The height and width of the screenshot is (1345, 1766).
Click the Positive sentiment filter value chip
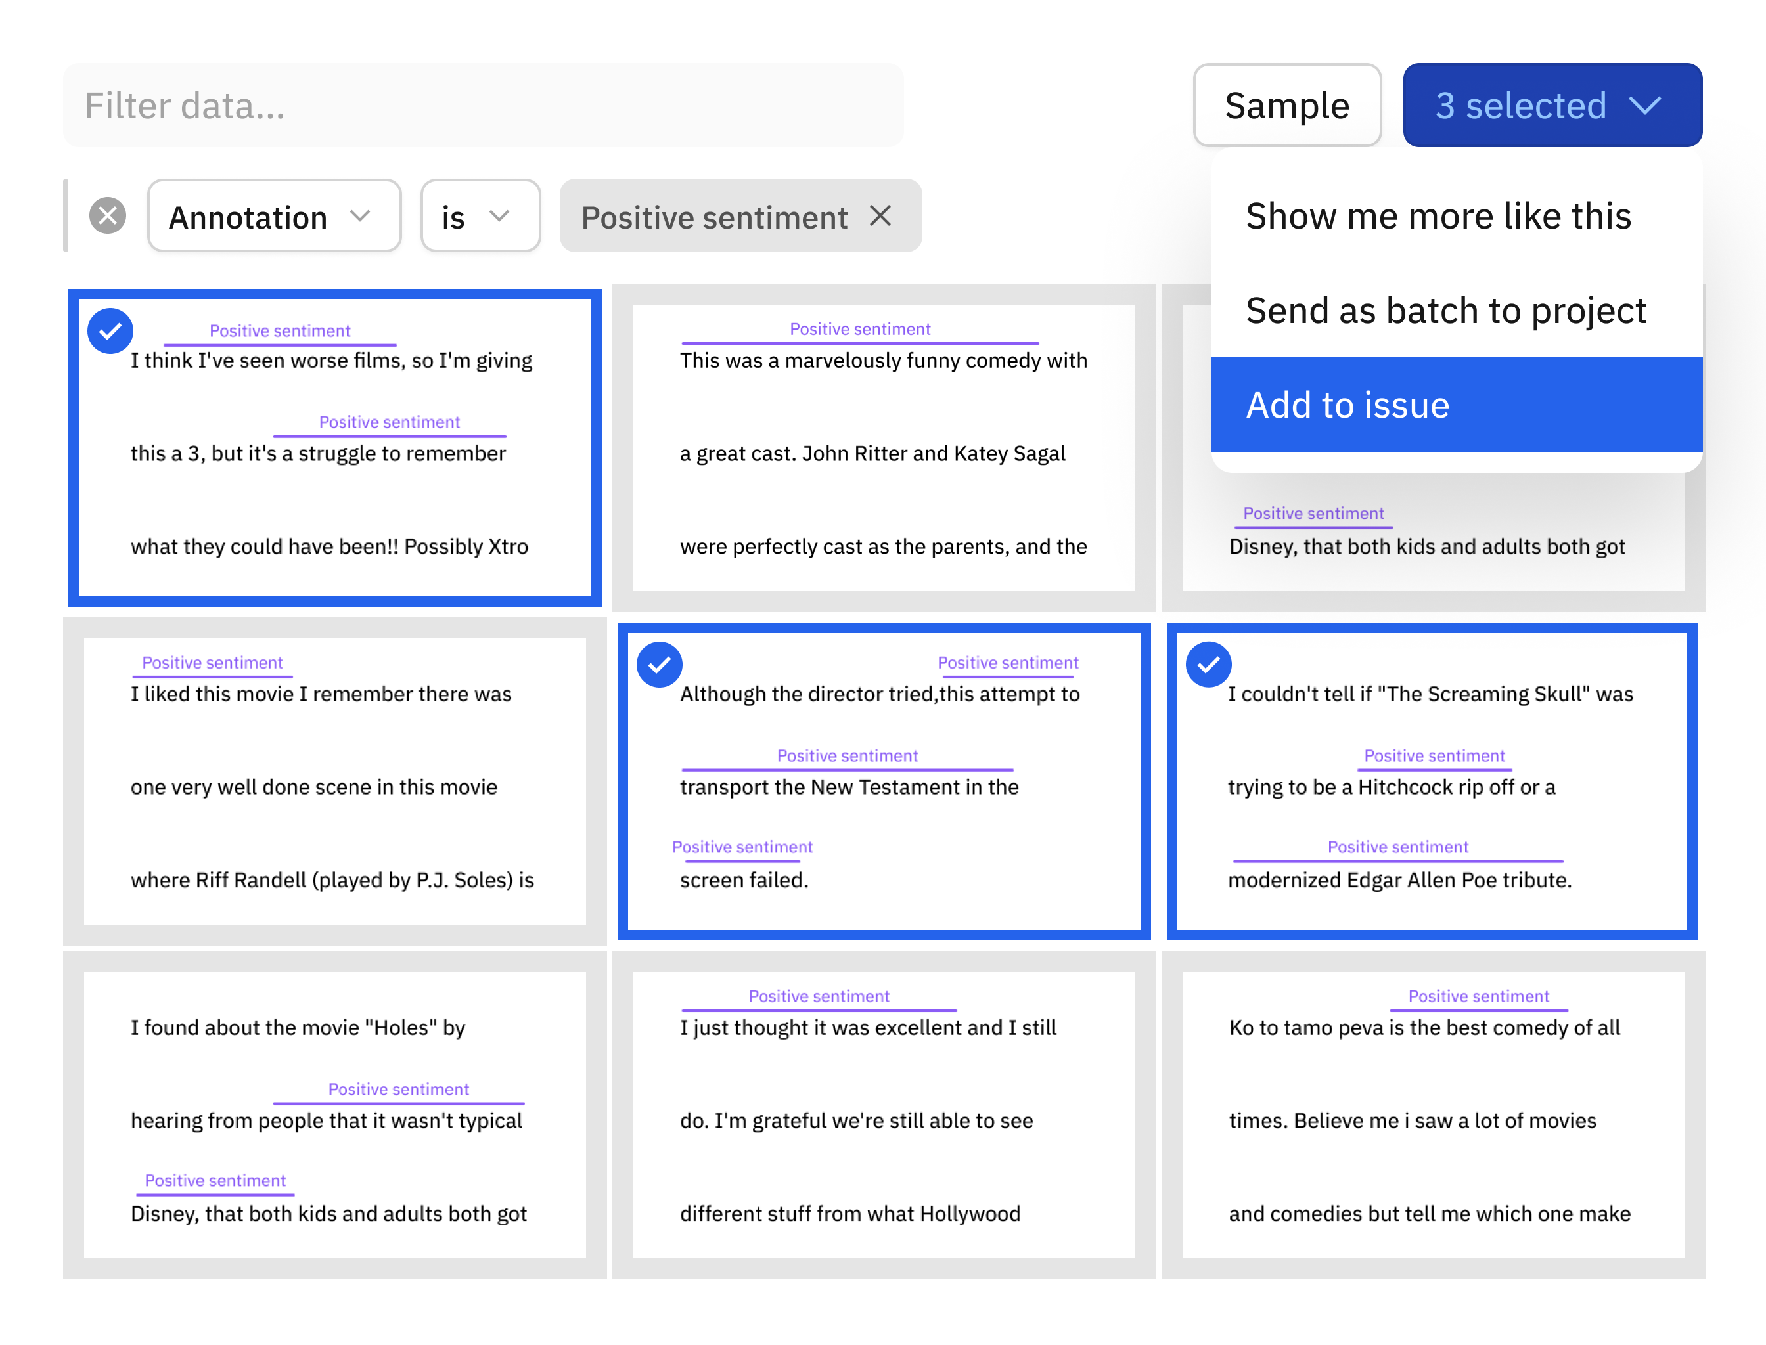(713, 217)
